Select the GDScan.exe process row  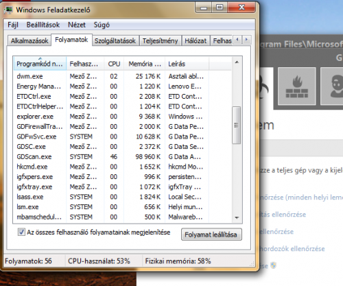pos(122,156)
